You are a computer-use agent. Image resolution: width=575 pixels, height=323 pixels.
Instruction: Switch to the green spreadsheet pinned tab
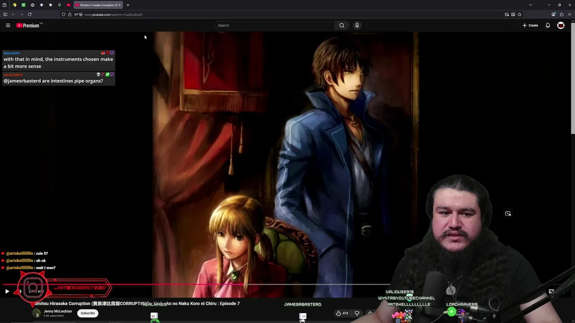(23, 5)
